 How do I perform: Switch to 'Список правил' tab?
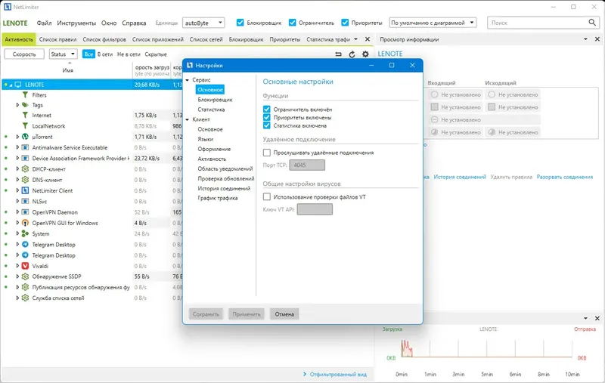(x=58, y=39)
